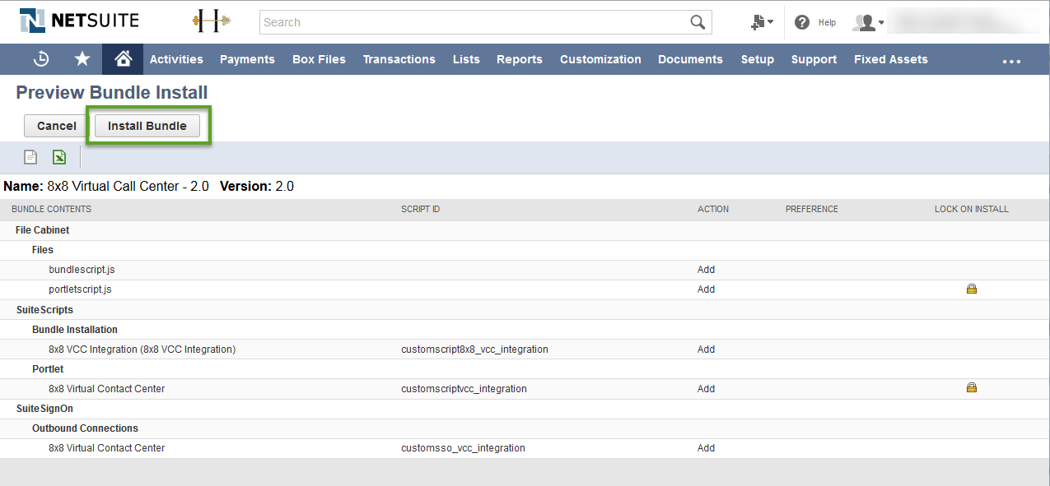1050x486 pixels.
Task: Open recent records via the clock icon
Action: point(41,58)
